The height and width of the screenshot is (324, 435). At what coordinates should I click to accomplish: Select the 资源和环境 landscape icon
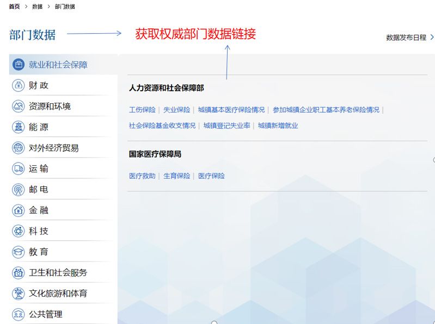pos(19,106)
